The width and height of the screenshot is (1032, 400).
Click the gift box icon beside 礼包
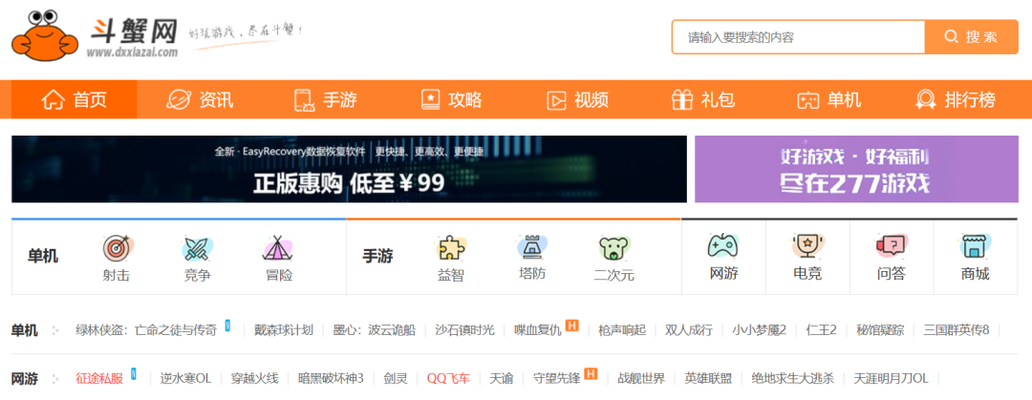coord(682,100)
